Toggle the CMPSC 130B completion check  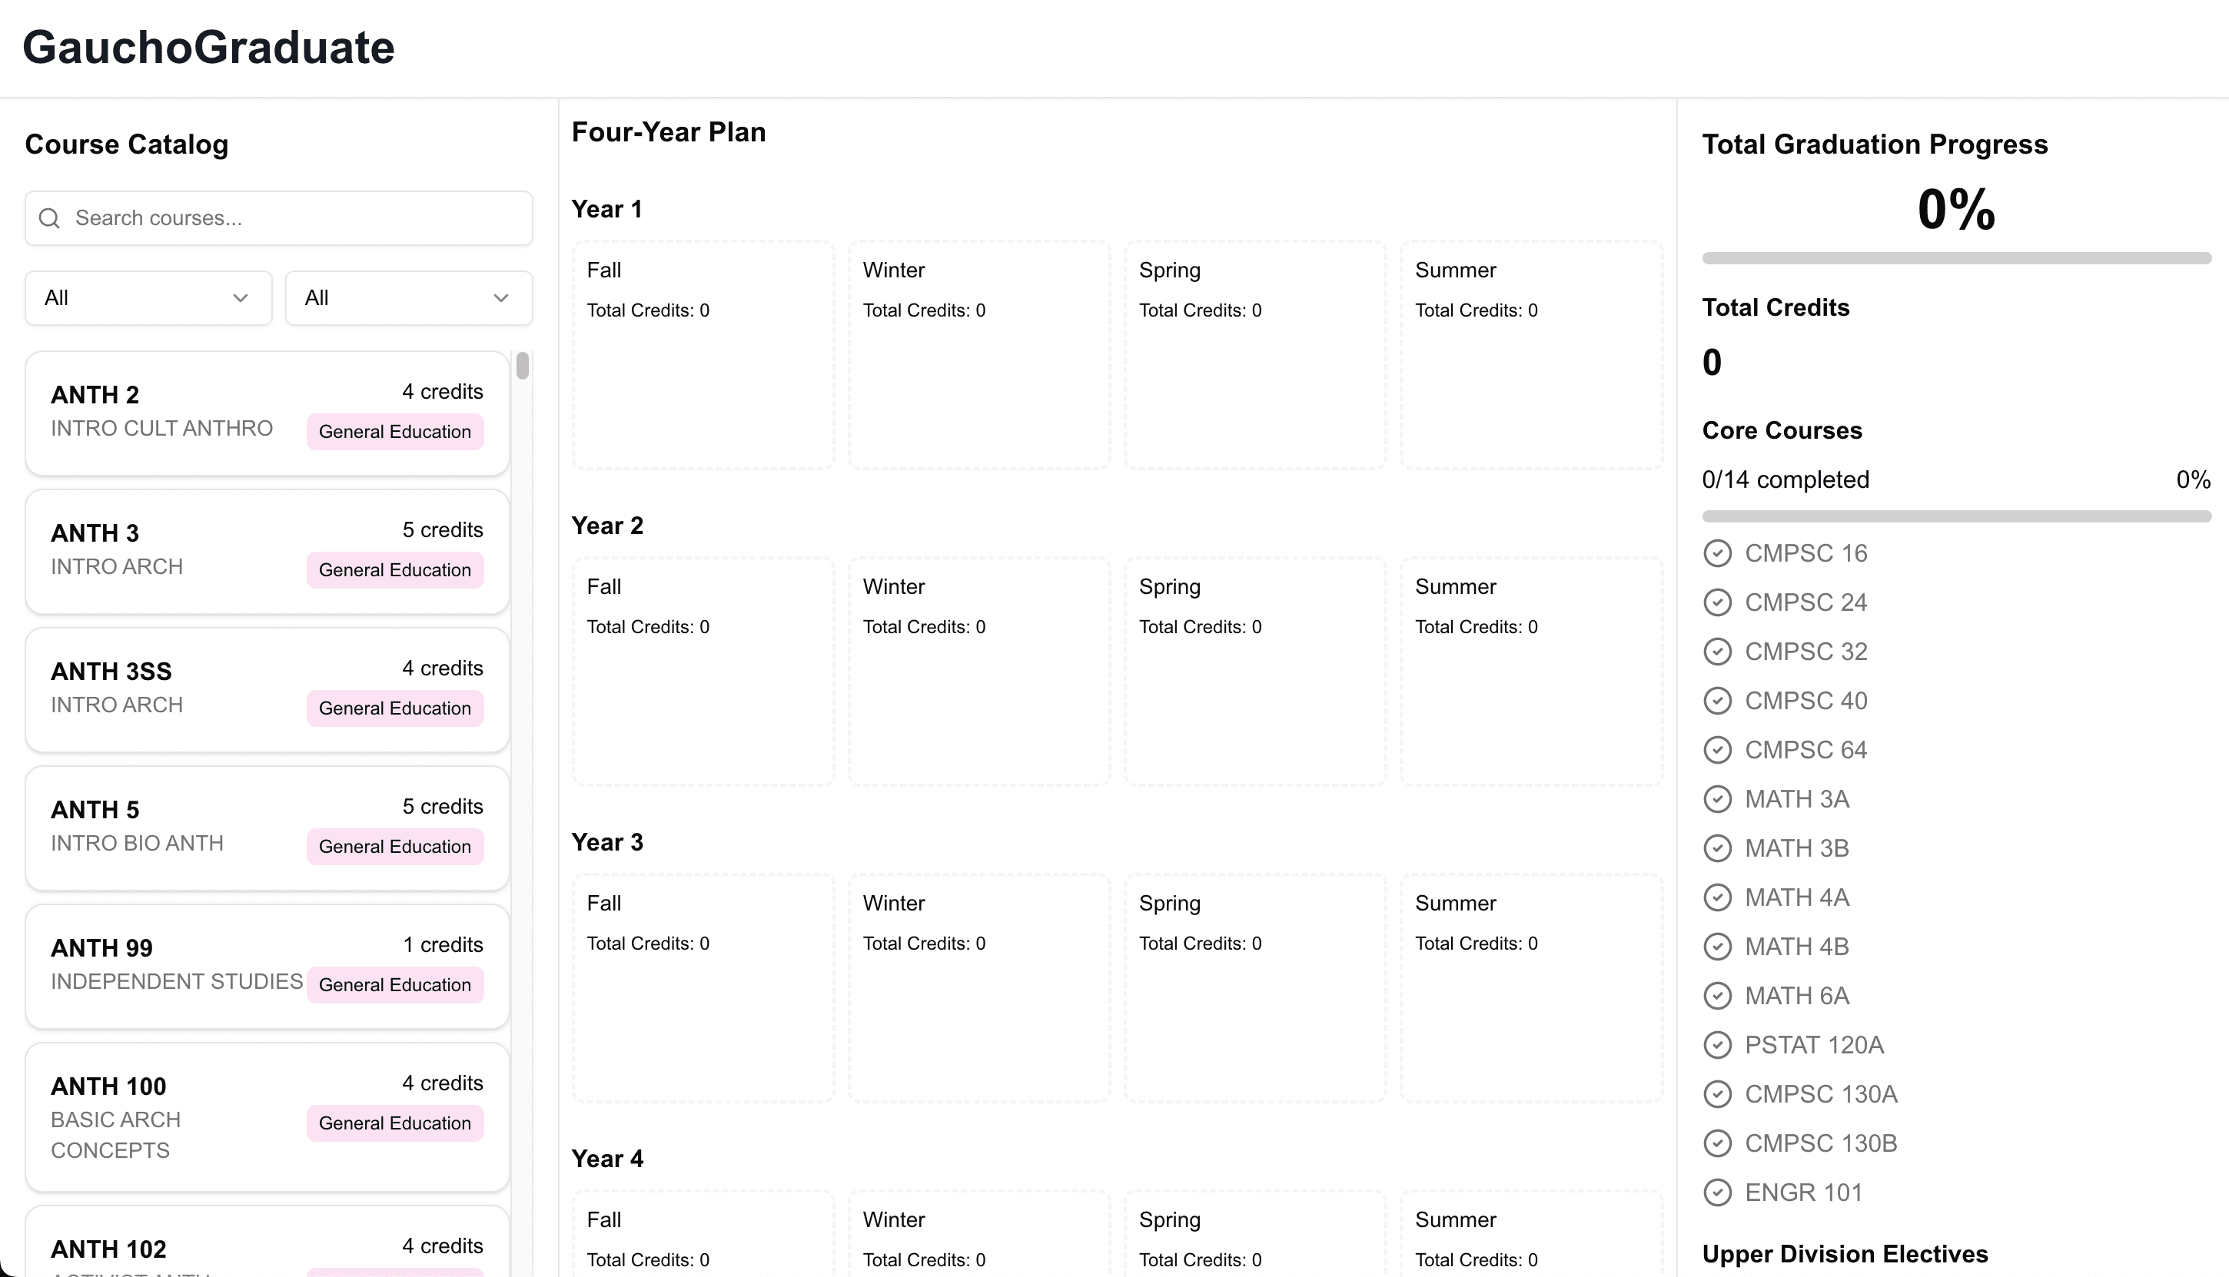(1716, 1143)
